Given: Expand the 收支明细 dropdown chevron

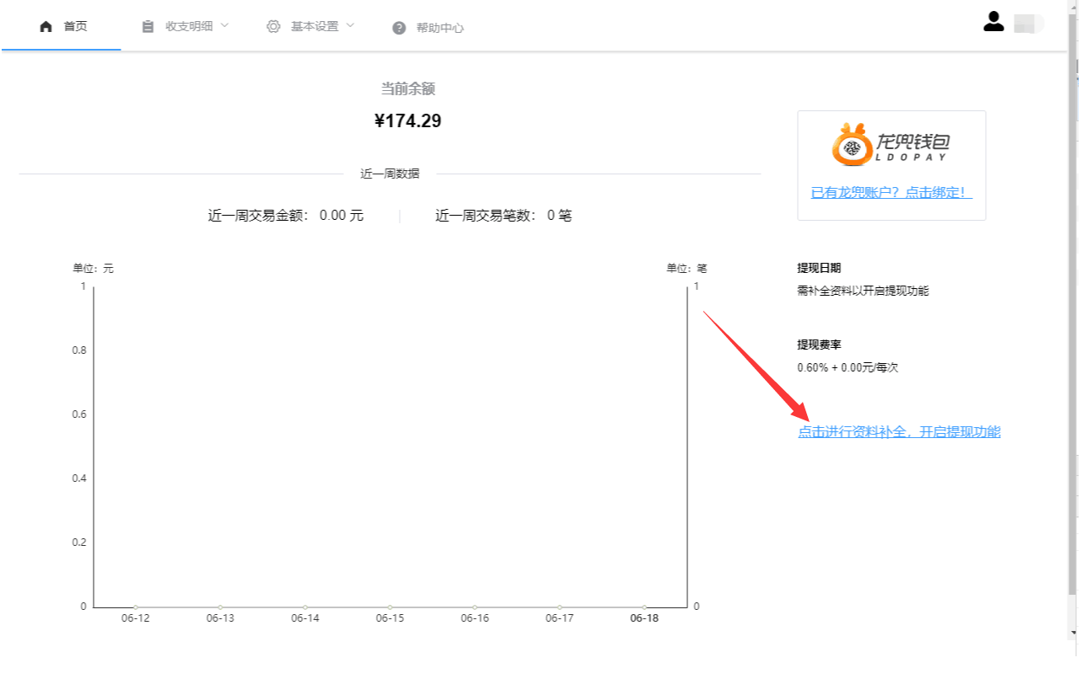Looking at the screenshot, I should (x=224, y=25).
